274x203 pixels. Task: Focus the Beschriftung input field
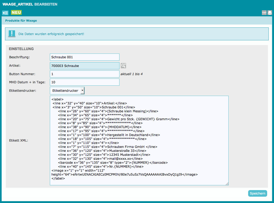point(85,57)
